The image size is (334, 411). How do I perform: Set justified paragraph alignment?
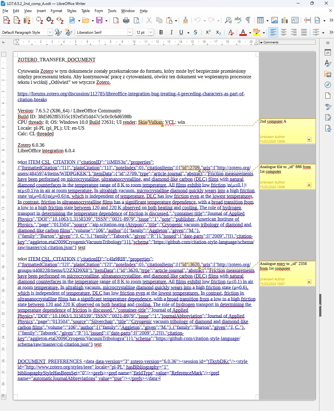(304, 32)
